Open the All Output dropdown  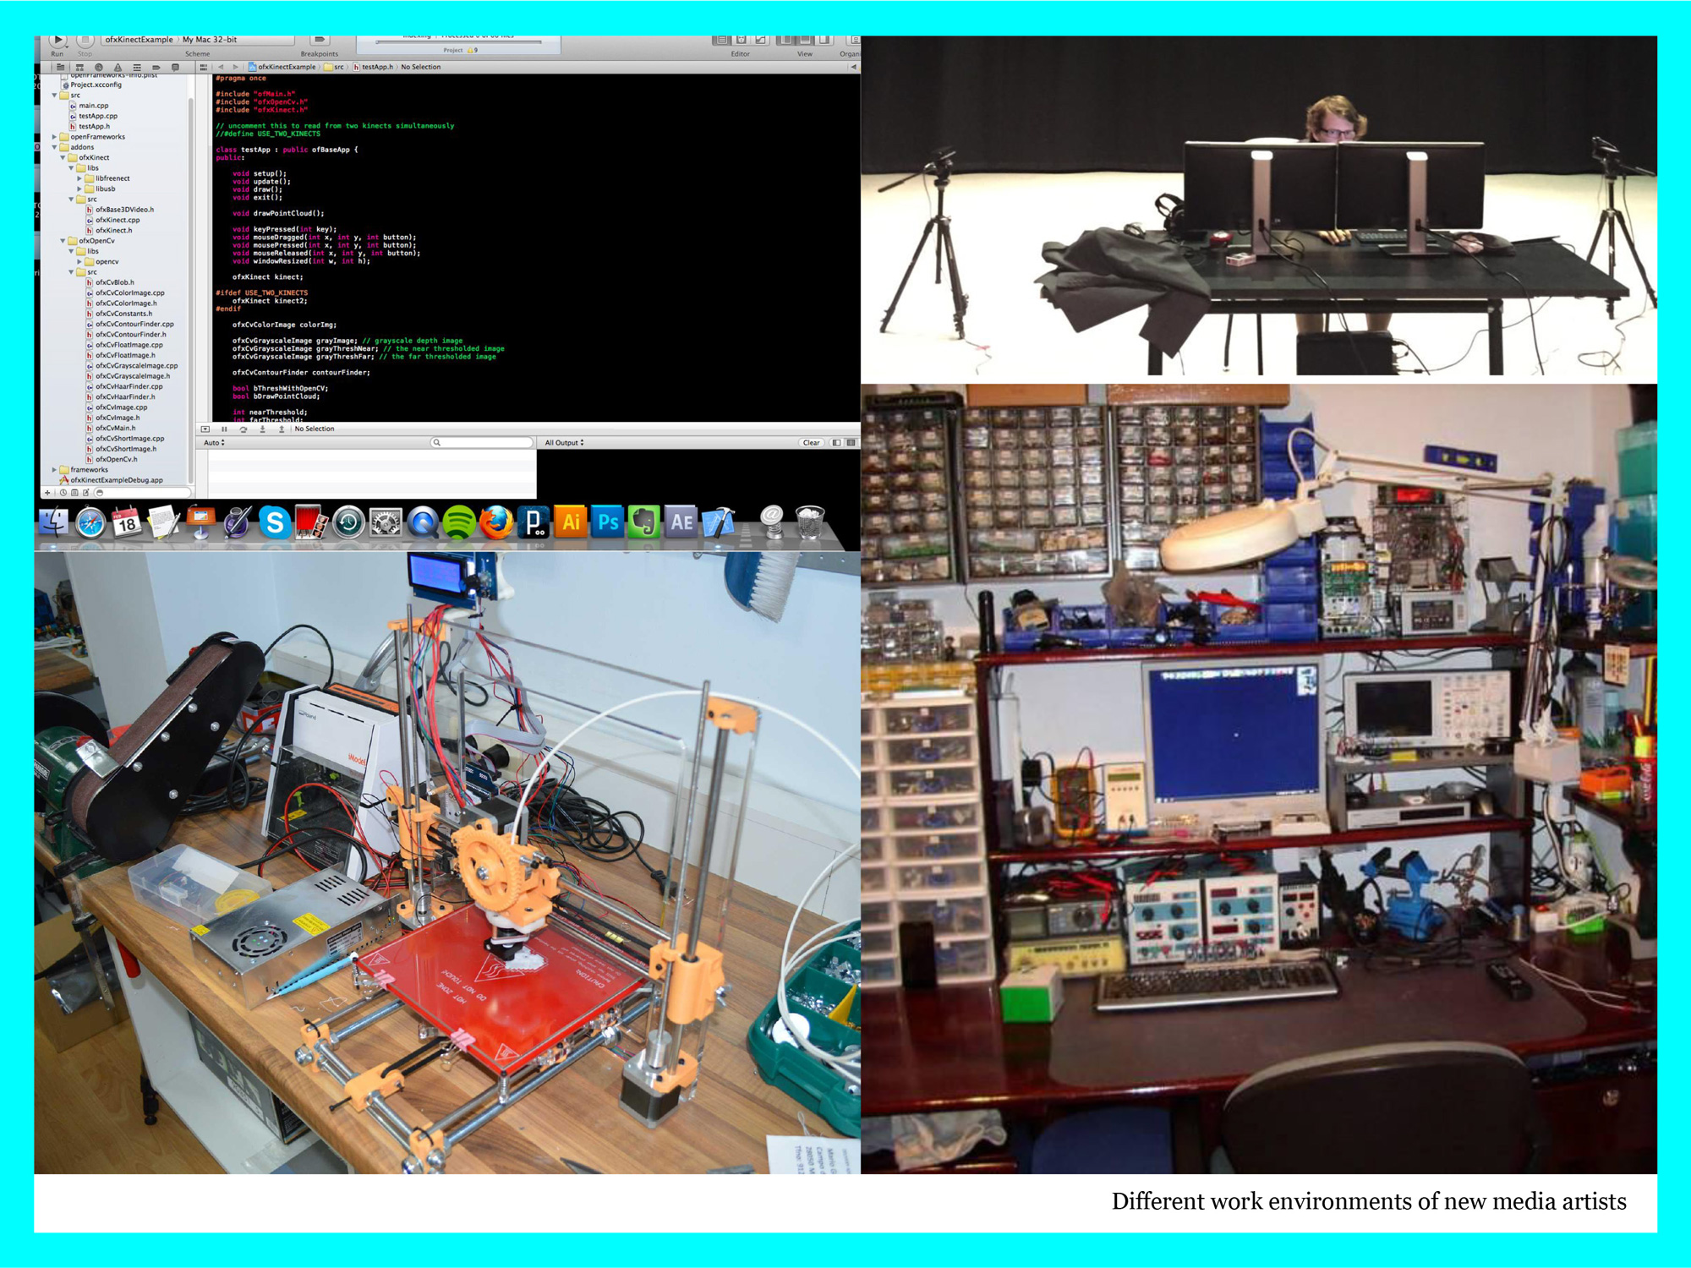point(564,443)
